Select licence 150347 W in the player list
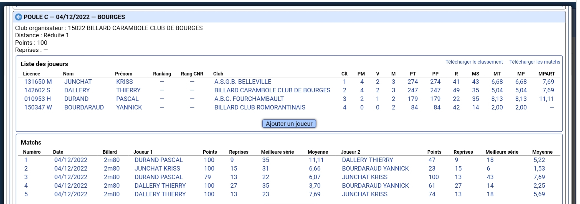 (x=38, y=108)
